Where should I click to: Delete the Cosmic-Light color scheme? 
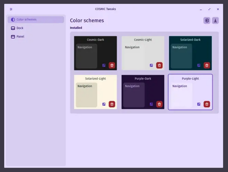pyautogui.click(x=159, y=65)
